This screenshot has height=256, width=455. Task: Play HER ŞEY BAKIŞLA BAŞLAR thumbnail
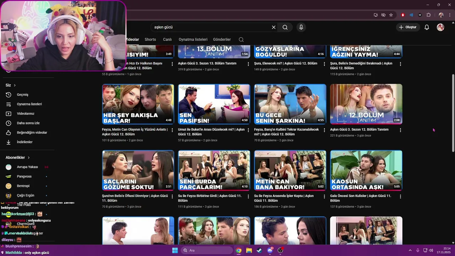coord(138,104)
